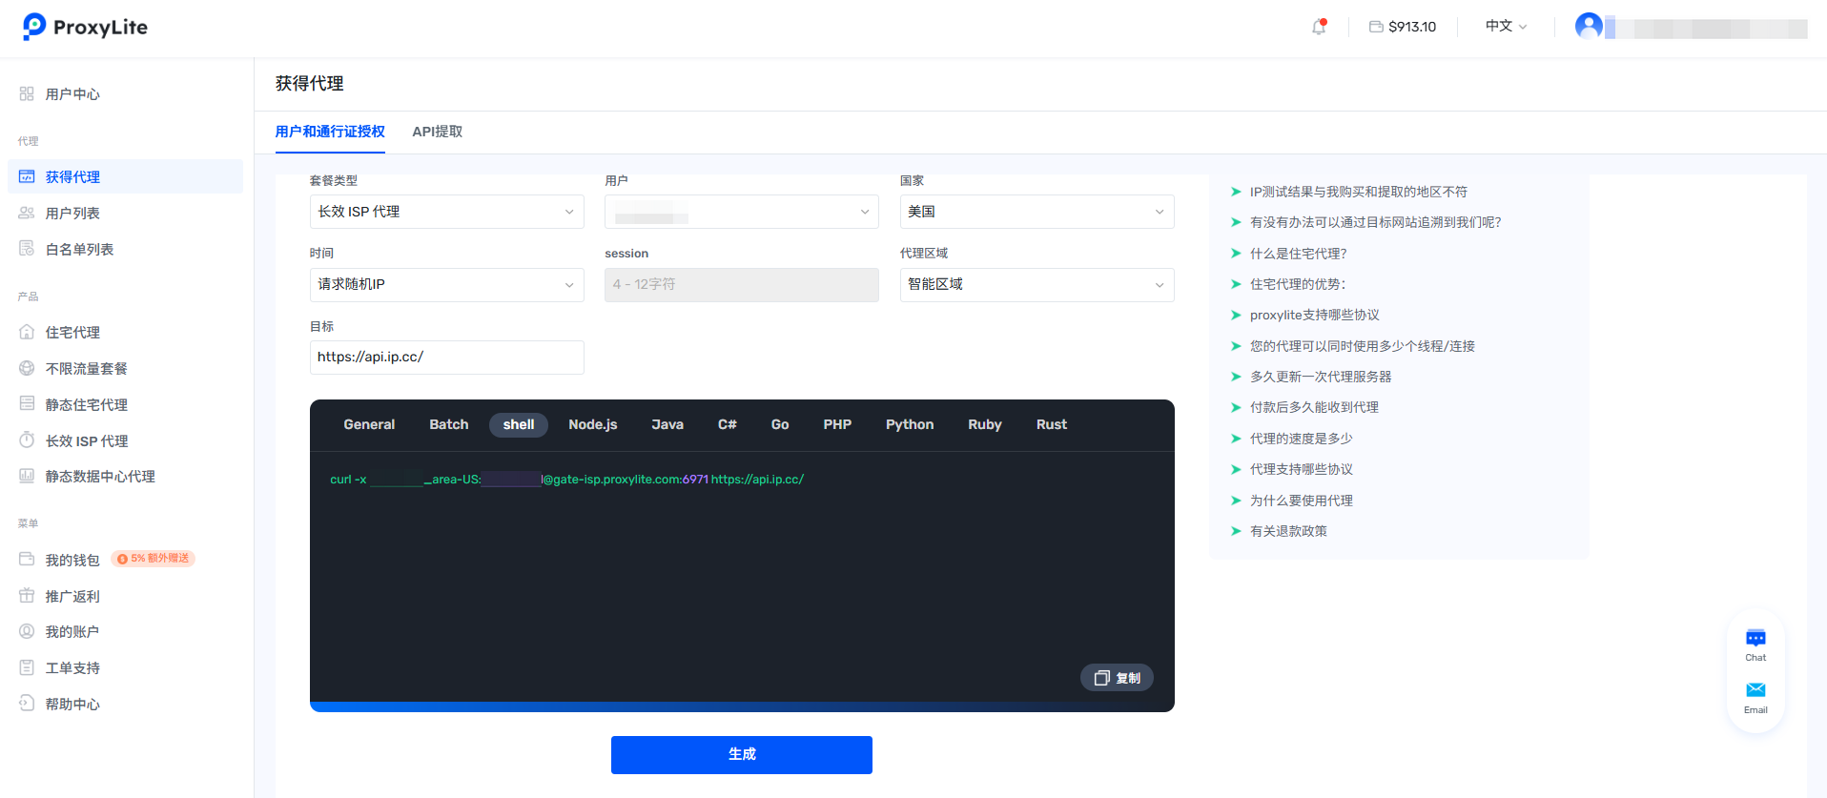Viewport: 1827px width, 798px height.
Task: Select the Java code tab
Action: pos(667,424)
